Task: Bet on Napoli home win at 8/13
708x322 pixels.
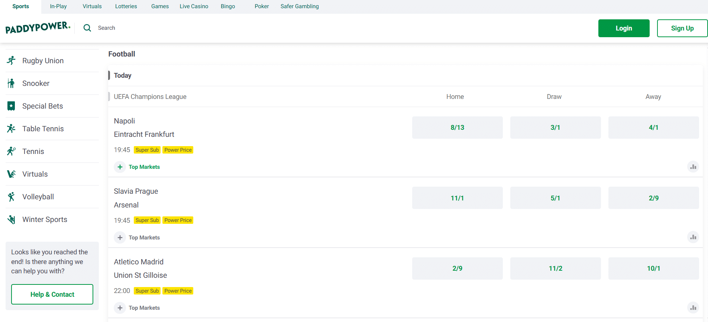Action: tap(458, 128)
